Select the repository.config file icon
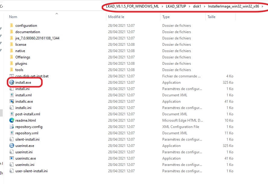 coord(12,127)
